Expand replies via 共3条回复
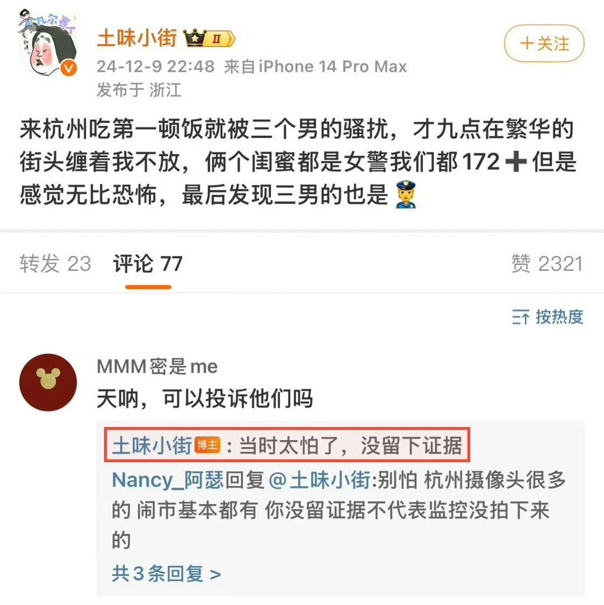Image resolution: width=604 pixels, height=605 pixels. (166, 573)
